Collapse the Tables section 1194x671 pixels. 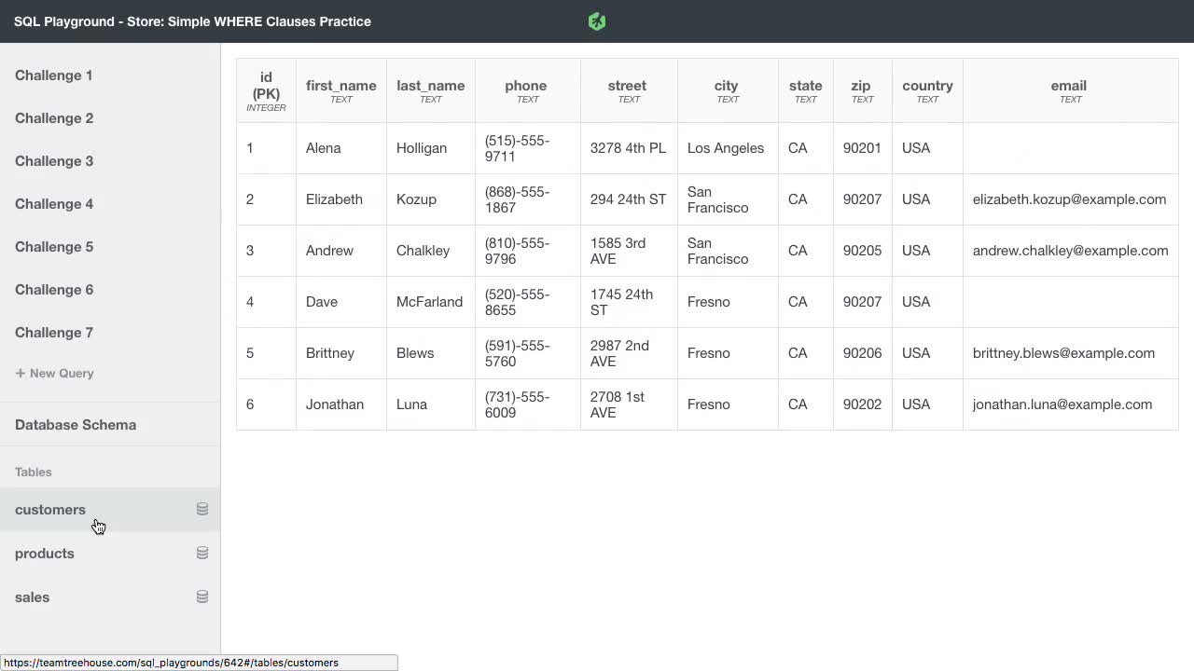point(33,472)
